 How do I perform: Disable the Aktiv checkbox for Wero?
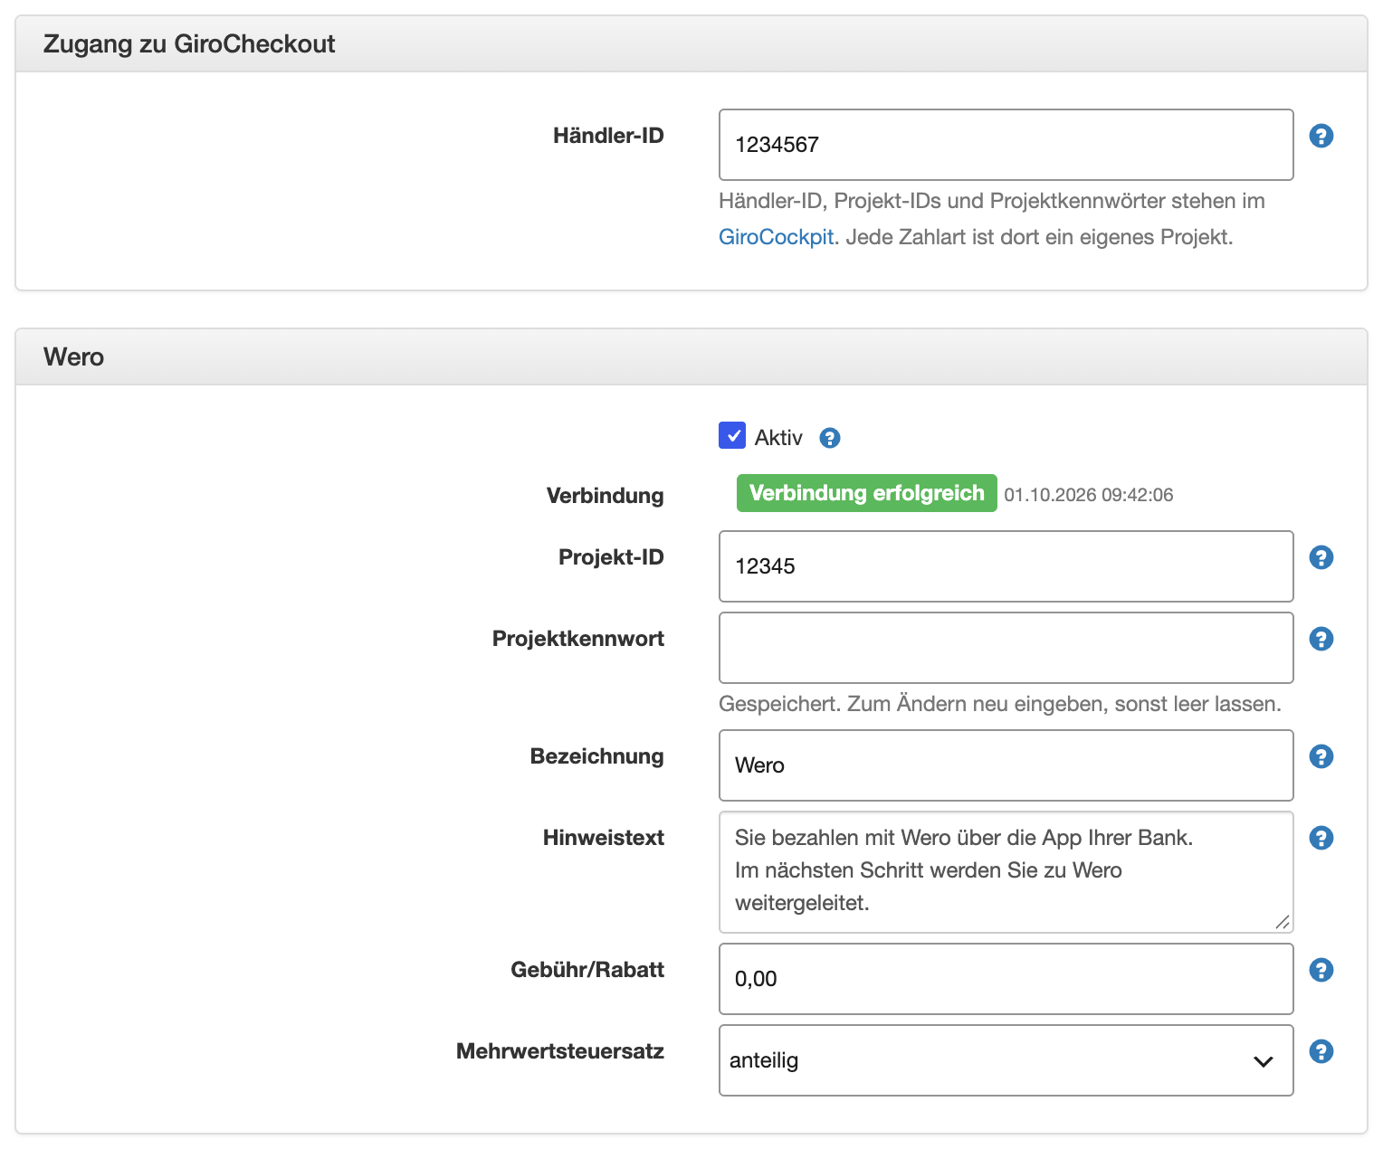coord(732,435)
